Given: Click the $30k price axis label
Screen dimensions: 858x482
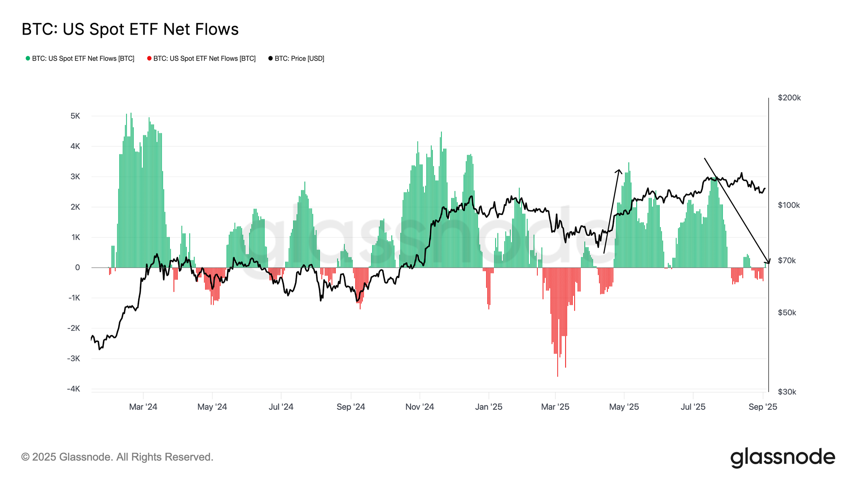Looking at the screenshot, I should 787,392.
